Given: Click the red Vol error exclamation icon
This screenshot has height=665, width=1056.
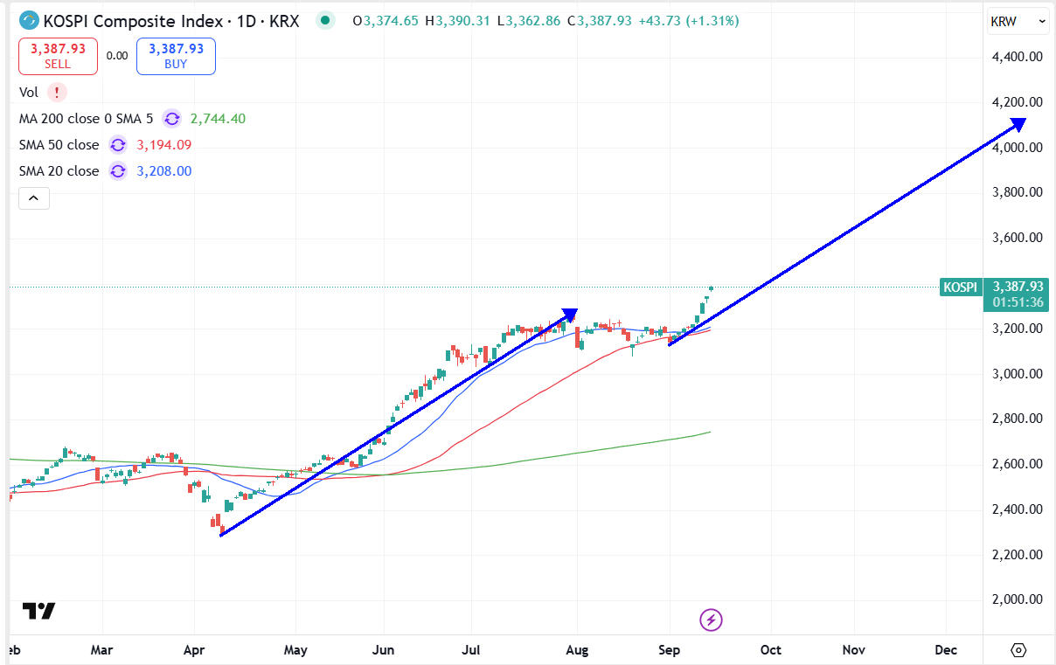Looking at the screenshot, I should (58, 92).
